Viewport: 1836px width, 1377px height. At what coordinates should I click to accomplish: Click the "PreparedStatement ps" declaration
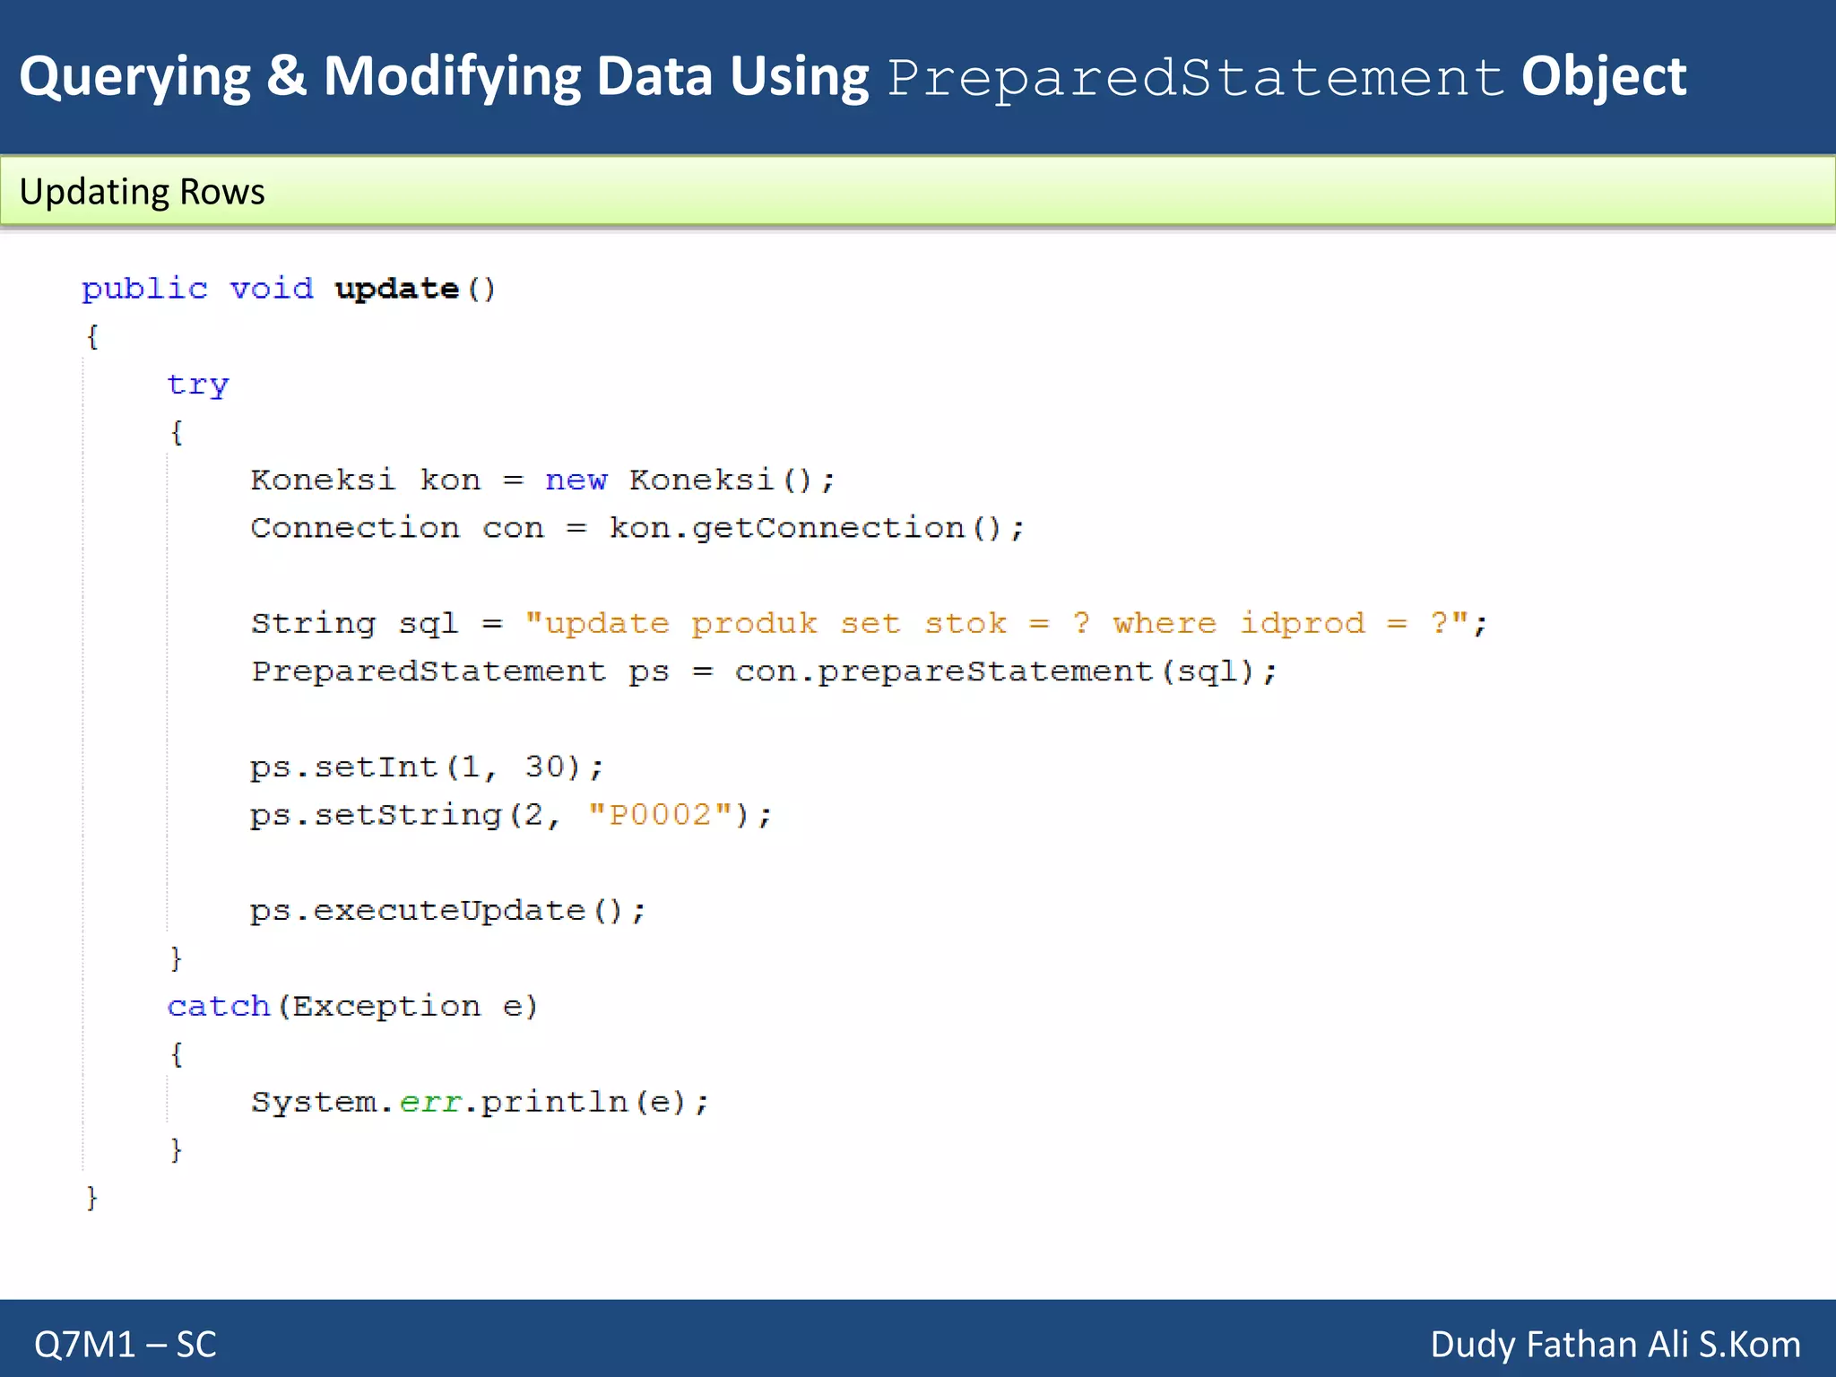459,671
